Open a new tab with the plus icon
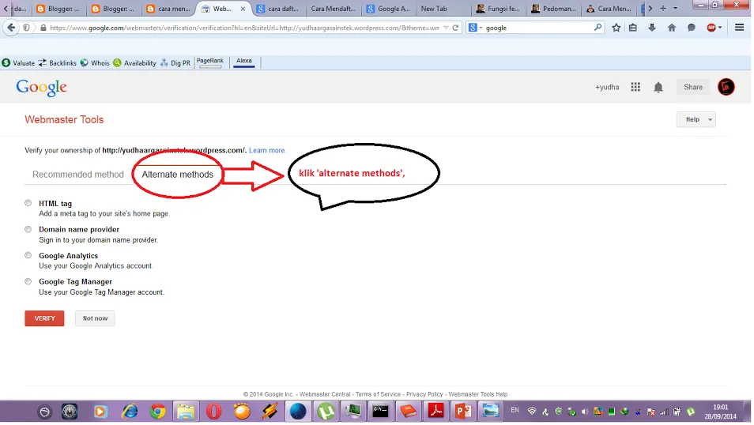This screenshot has height=425, width=754. pos(663,8)
